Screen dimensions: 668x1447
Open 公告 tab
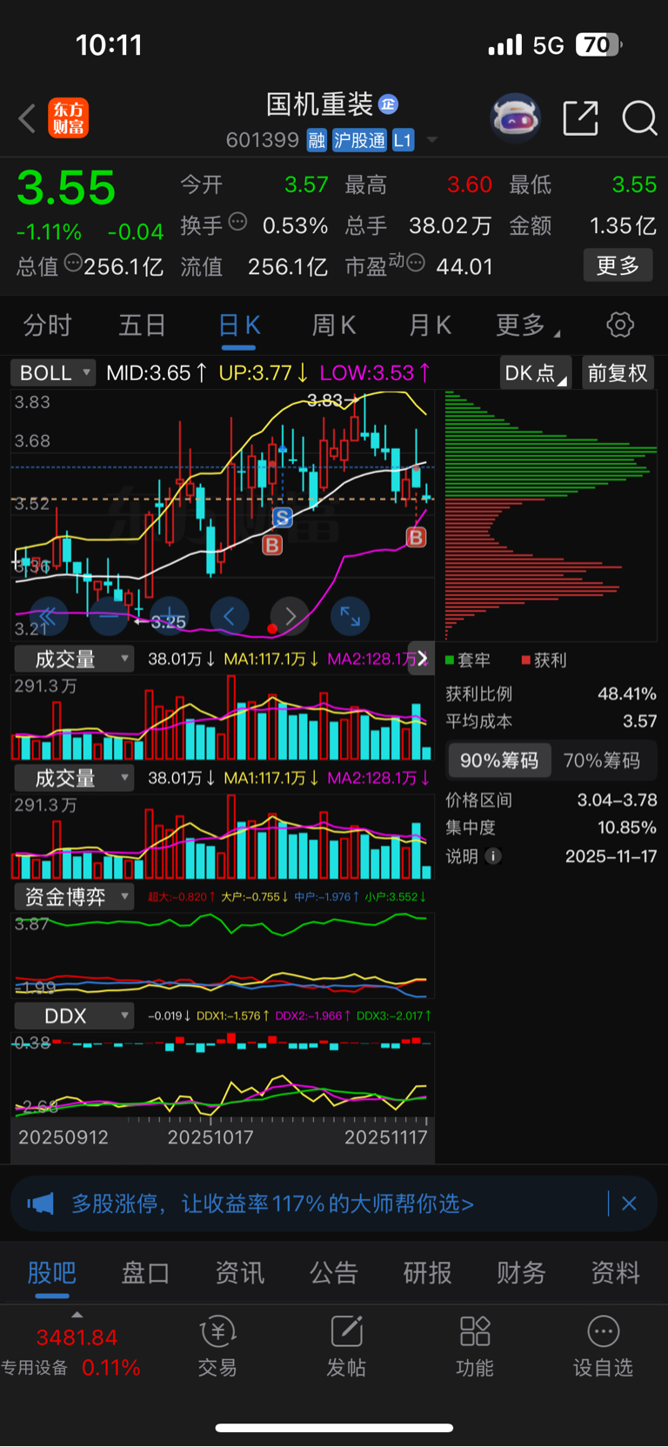[x=333, y=1273]
